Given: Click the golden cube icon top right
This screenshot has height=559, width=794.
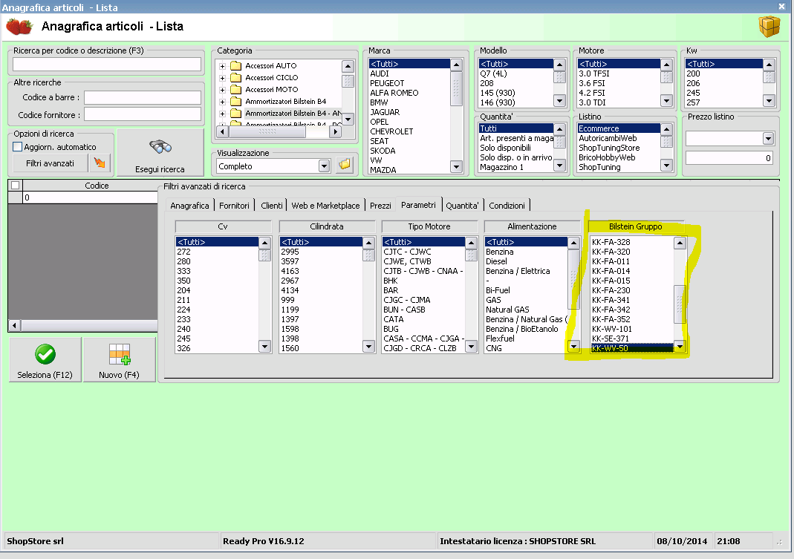Looking at the screenshot, I should [x=769, y=26].
